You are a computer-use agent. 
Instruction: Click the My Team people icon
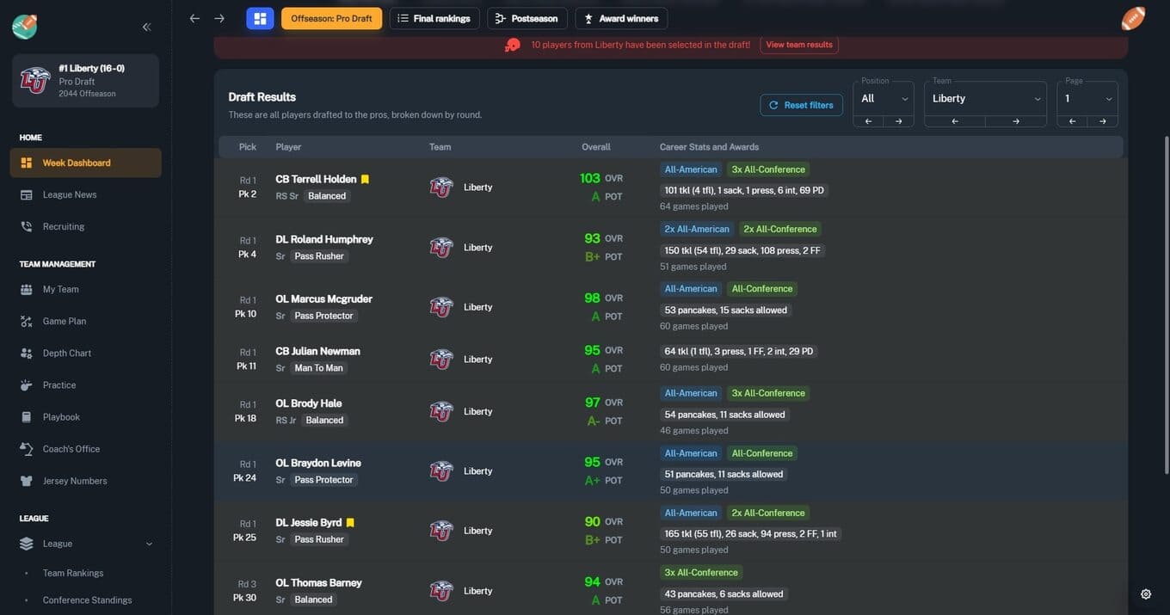[x=27, y=289]
